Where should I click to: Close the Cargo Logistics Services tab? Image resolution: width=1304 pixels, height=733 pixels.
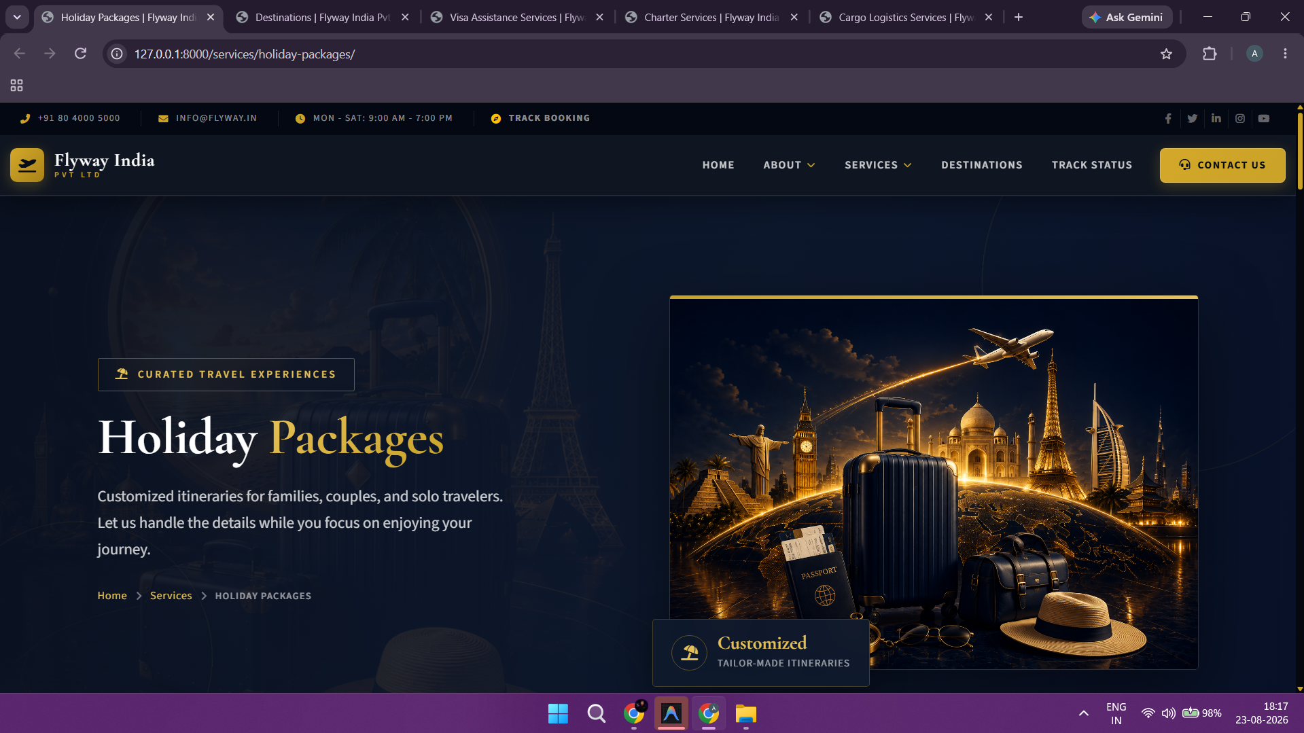989,18
